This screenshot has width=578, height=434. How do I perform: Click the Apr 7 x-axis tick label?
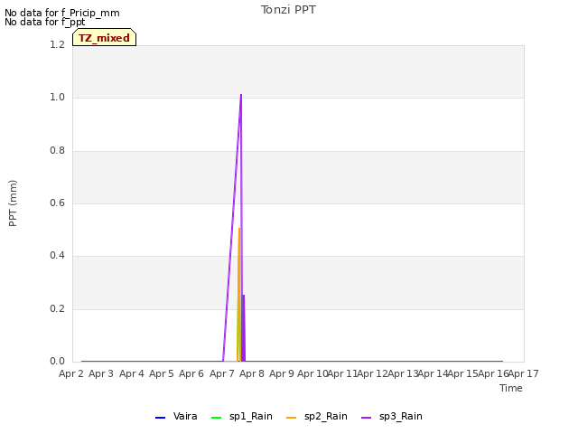point(222,373)
